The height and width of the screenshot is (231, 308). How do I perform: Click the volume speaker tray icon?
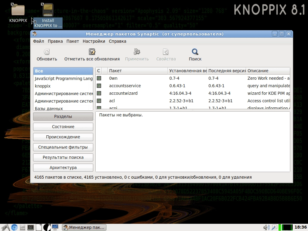pyautogui.click(x=266, y=227)
